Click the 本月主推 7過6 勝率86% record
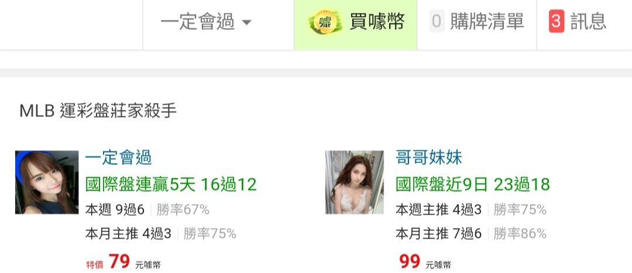Image resolution: width=632 pixels, height=273 pixels. (x=470, y=233)
